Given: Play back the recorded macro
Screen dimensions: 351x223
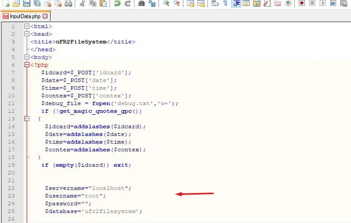Looking at the screenshot, I should click(x=322, y=3).
